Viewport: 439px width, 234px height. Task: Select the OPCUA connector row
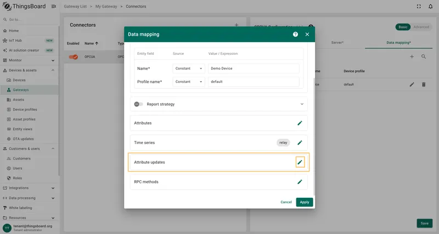tap(95, 57)
